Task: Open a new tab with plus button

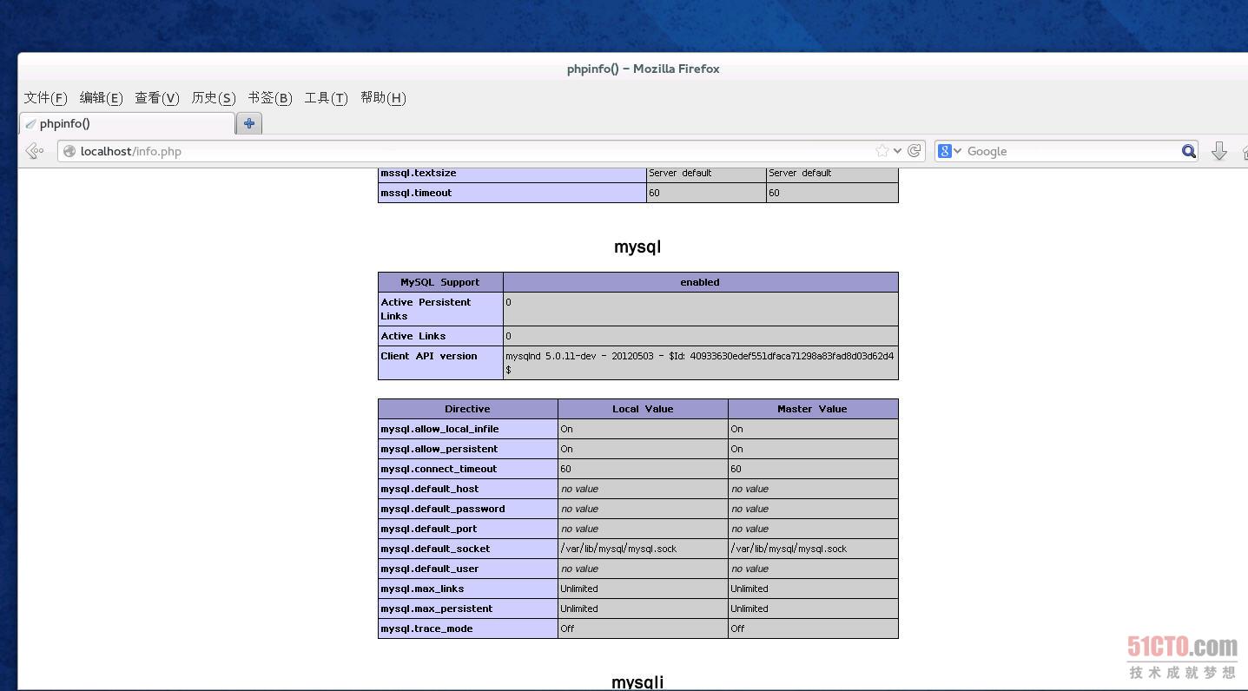Action: 249,123
